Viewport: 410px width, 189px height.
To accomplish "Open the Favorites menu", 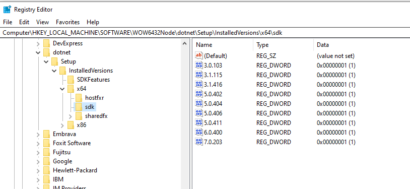I will pos(67,22).
